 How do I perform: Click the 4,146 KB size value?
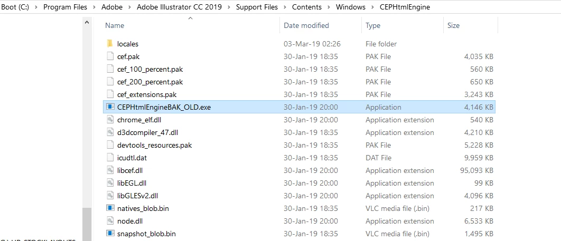(x=479, y=107)
